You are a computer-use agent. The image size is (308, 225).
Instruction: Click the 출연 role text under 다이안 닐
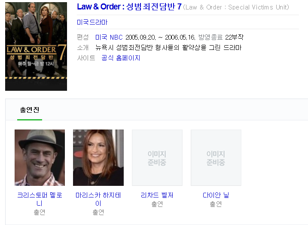click(x=216, y=204)
